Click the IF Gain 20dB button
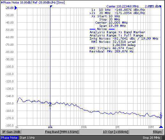Image resolution: width=165 pixels, height=140 pixels. pos(11,132)
